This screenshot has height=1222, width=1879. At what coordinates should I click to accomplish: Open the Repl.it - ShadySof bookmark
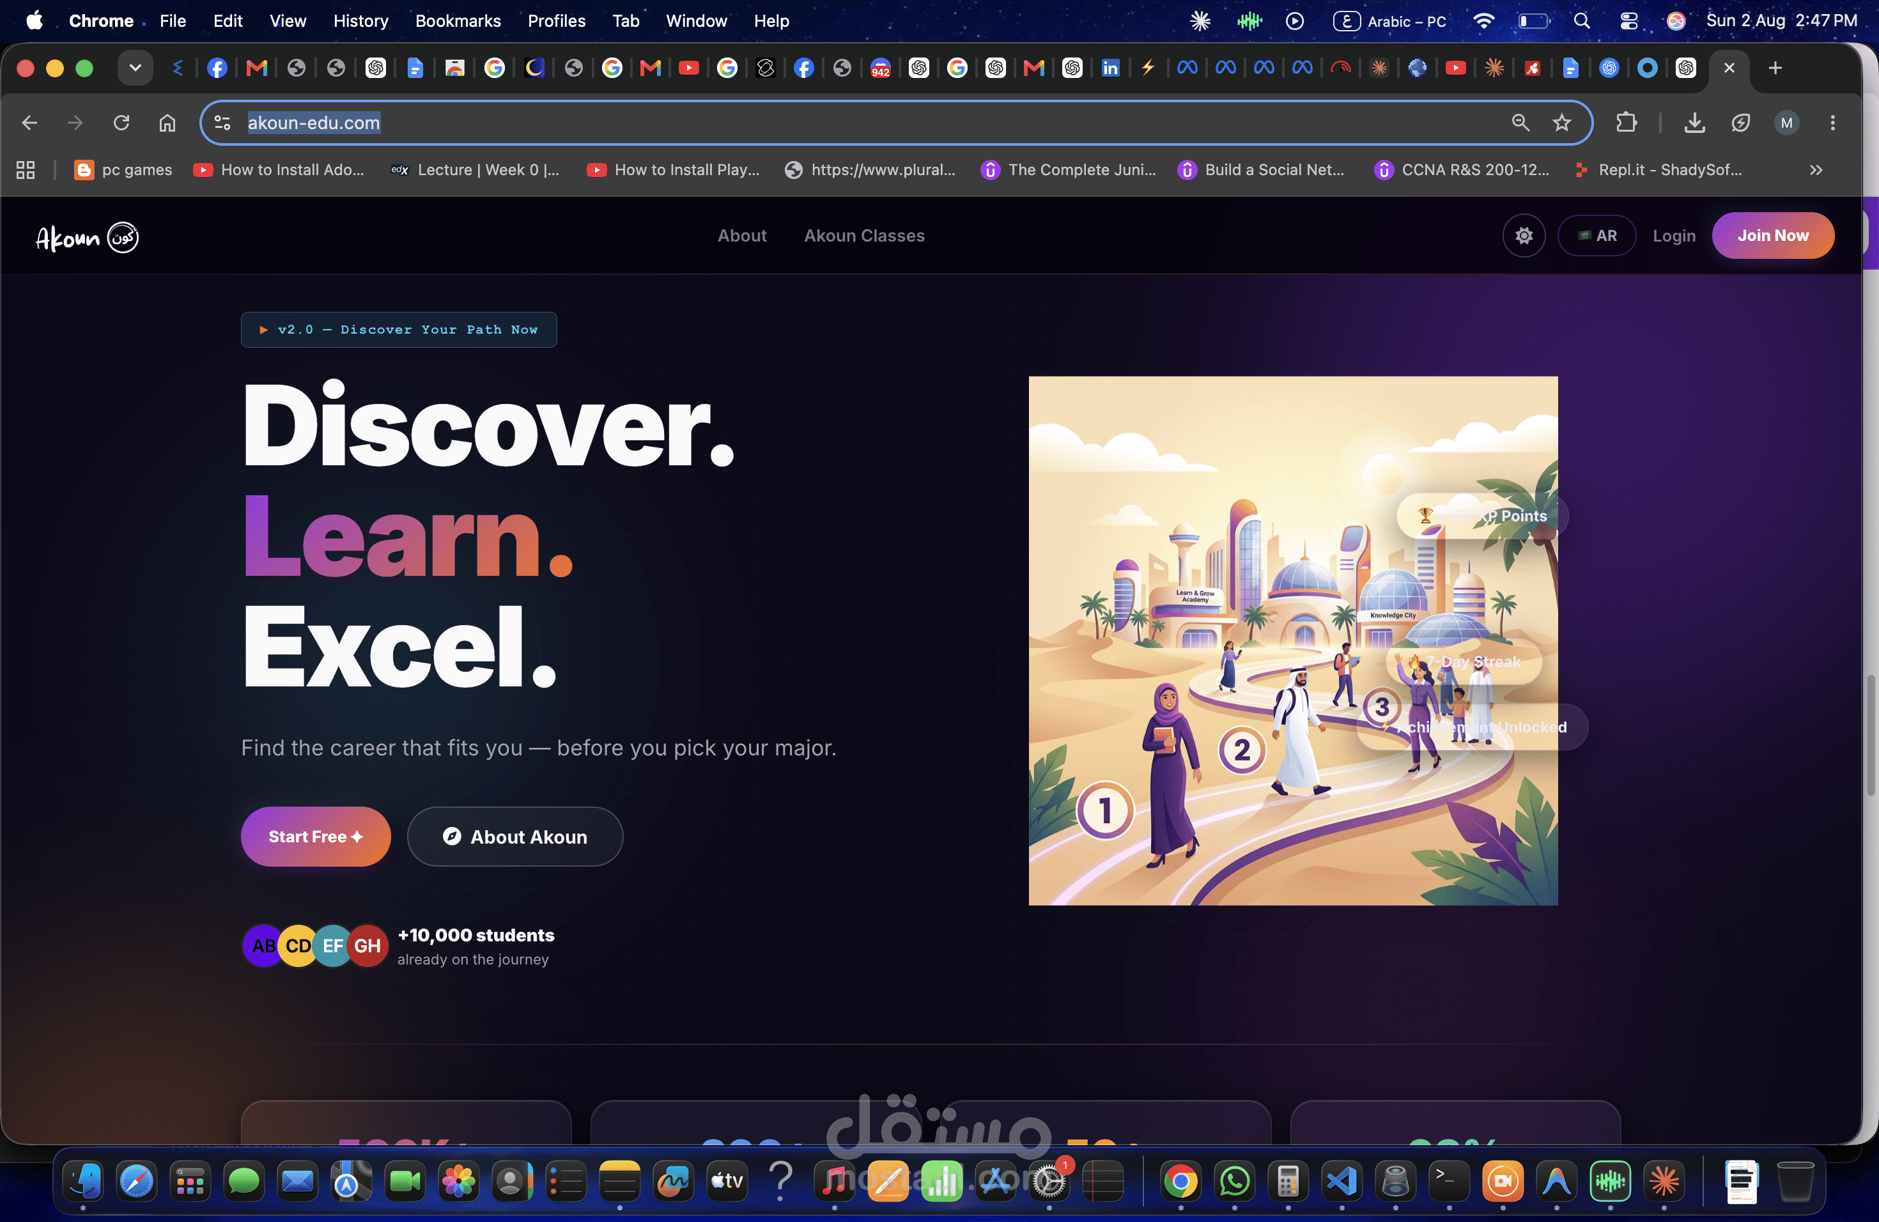pyautogui.click(x=1658, y=170)
